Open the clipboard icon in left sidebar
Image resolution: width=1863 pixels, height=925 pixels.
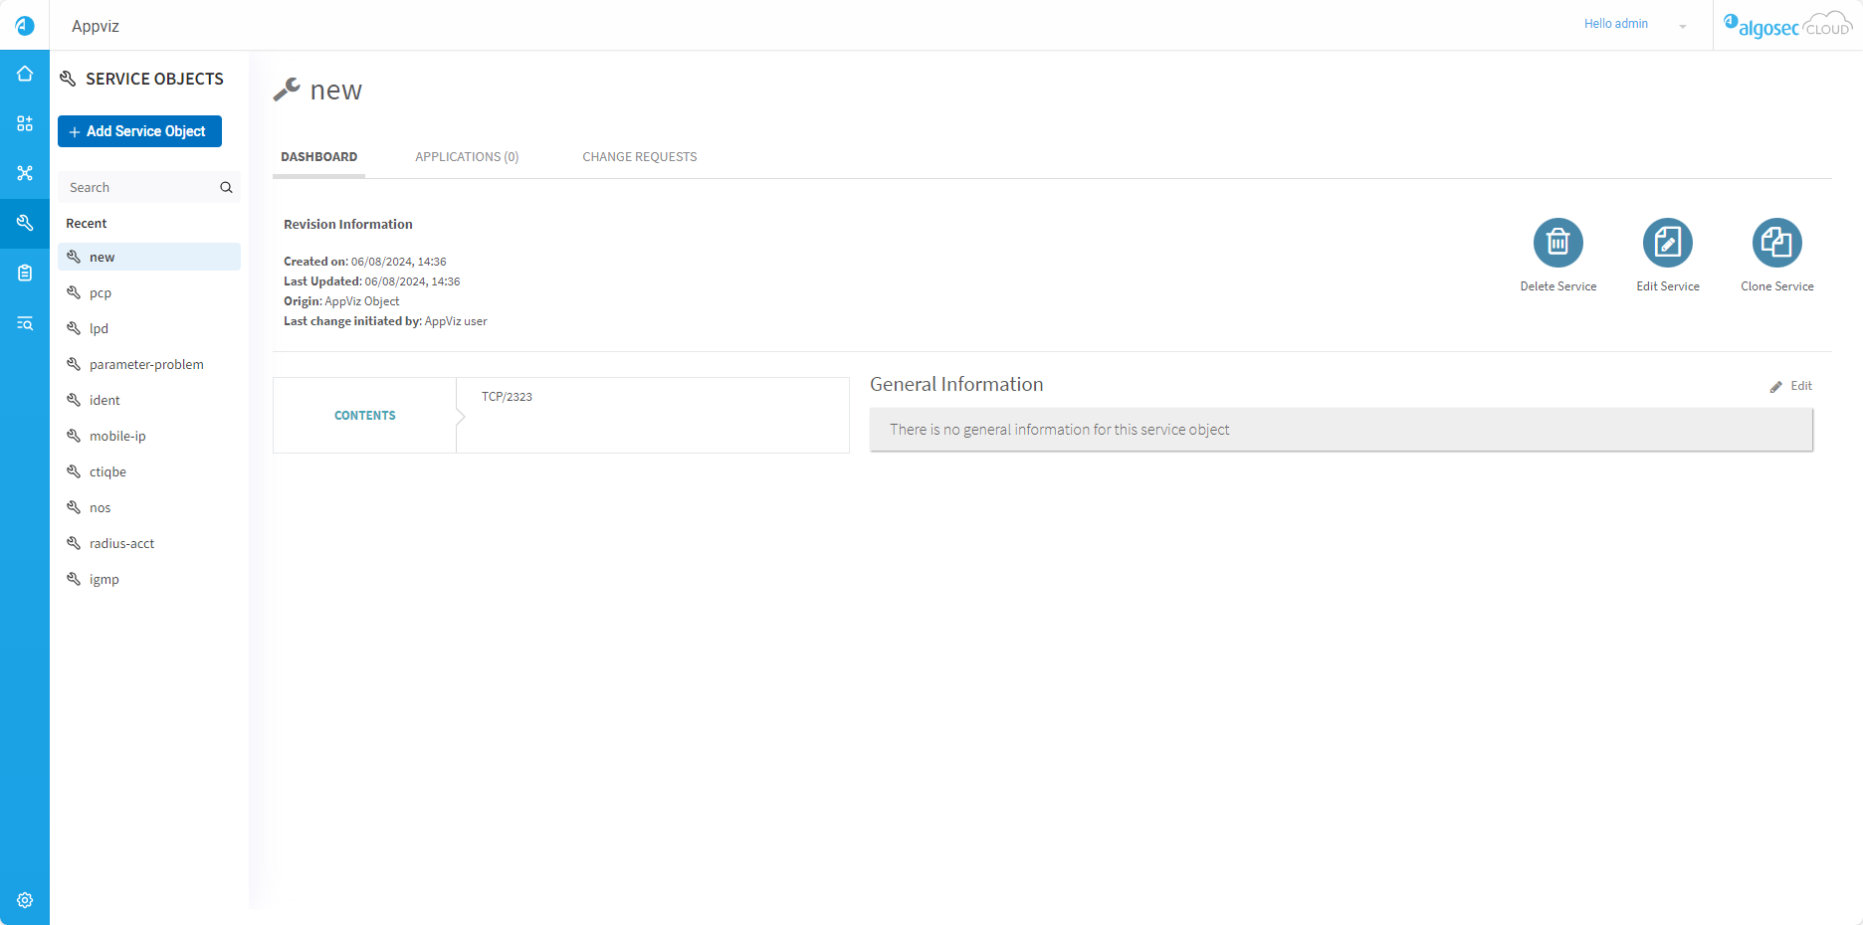(25, 273)
